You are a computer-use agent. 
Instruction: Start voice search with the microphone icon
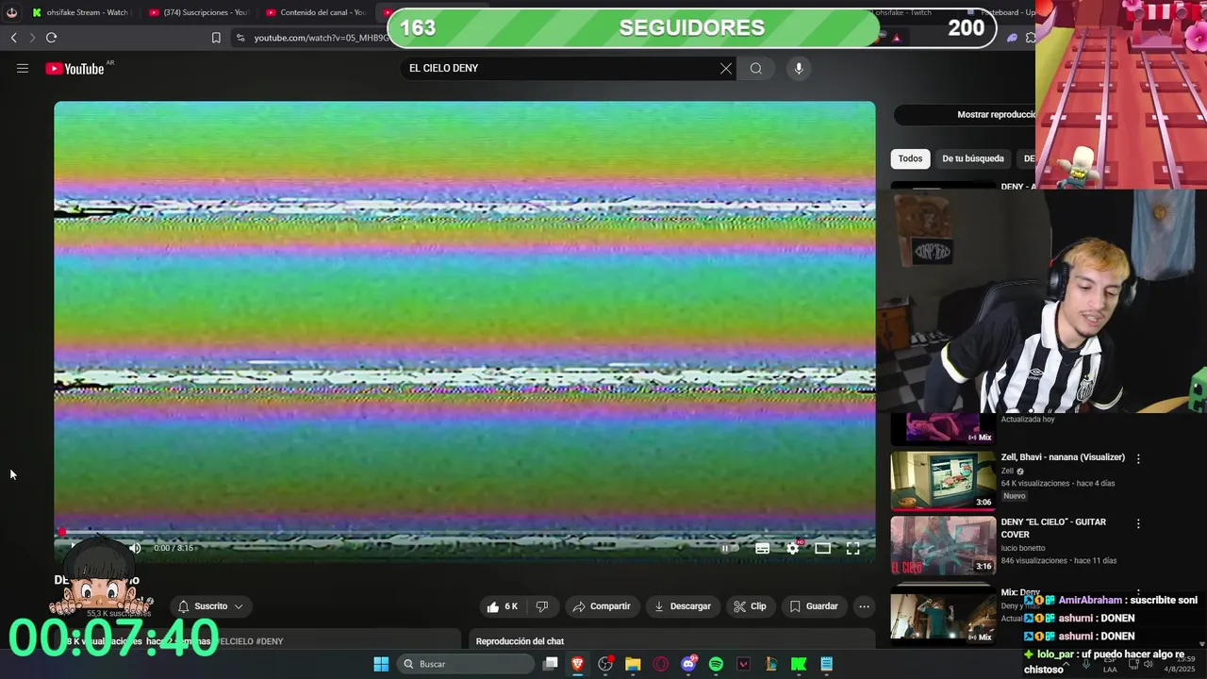pos(799,68)
